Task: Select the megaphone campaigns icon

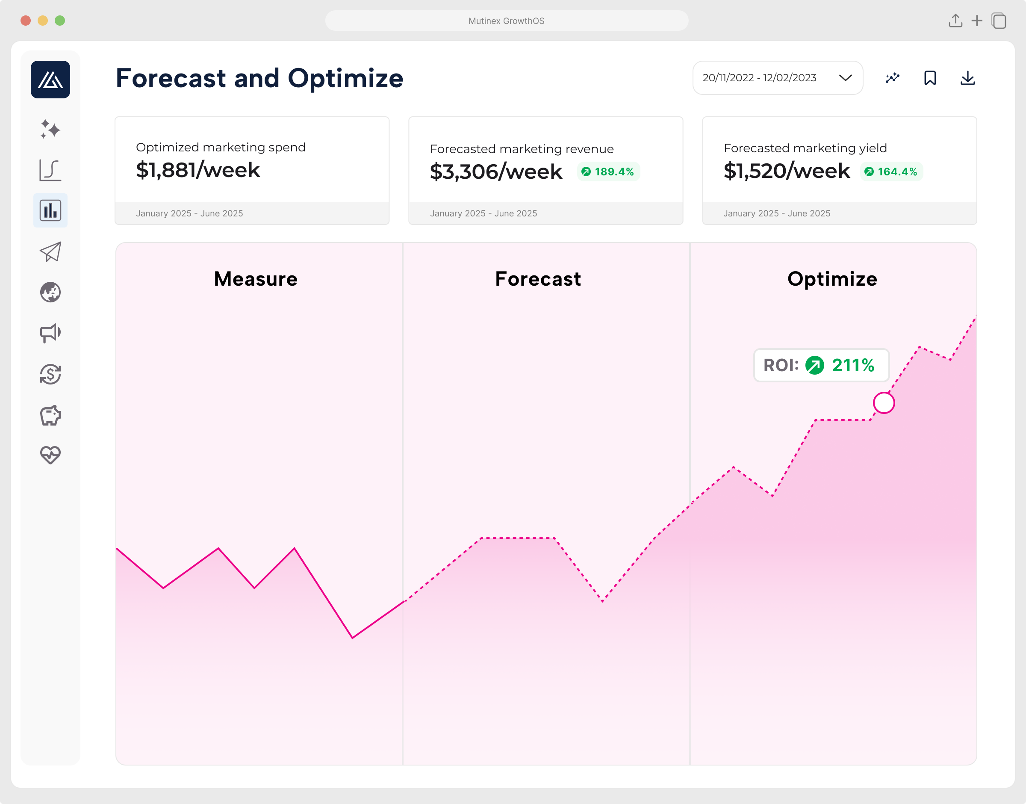Action: pyautogui.click(x=50, y=333)
